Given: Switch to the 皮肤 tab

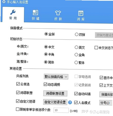Looking at the screenshot, I should (x=58, y=15).
